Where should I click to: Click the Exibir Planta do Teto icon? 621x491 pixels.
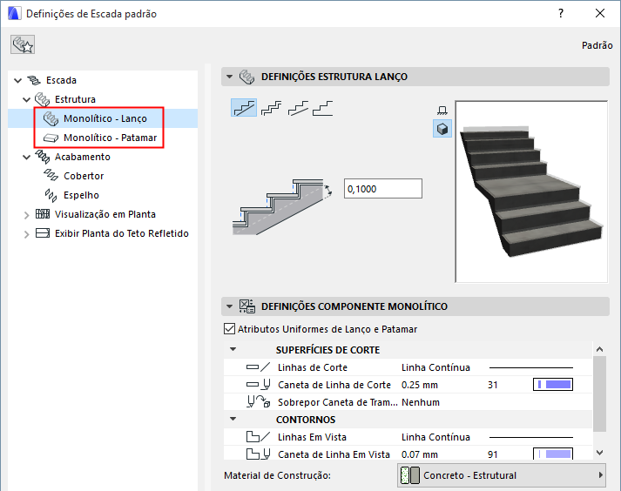(43, 232)
